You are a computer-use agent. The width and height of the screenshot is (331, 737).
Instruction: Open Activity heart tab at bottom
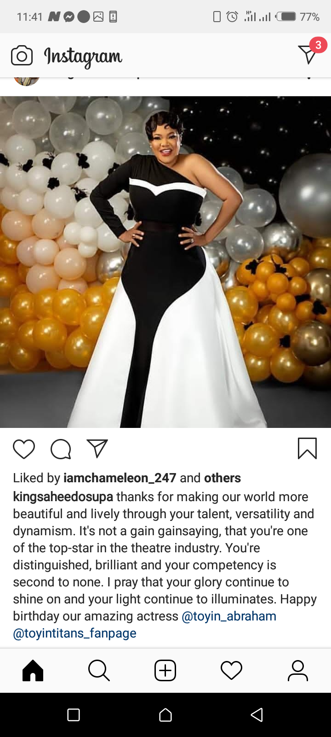231,671
